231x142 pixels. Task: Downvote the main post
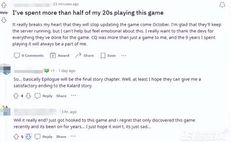4,20
